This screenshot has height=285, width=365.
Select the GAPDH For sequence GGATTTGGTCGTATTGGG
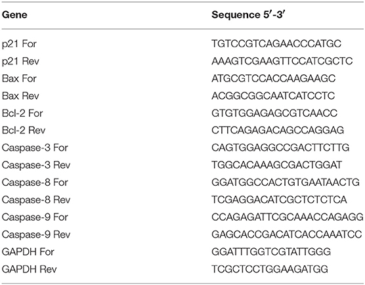(x=271, y=252)
